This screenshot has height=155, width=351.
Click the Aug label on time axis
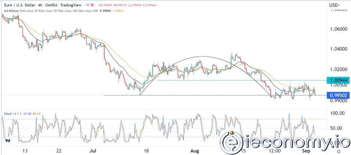point(195,151)
